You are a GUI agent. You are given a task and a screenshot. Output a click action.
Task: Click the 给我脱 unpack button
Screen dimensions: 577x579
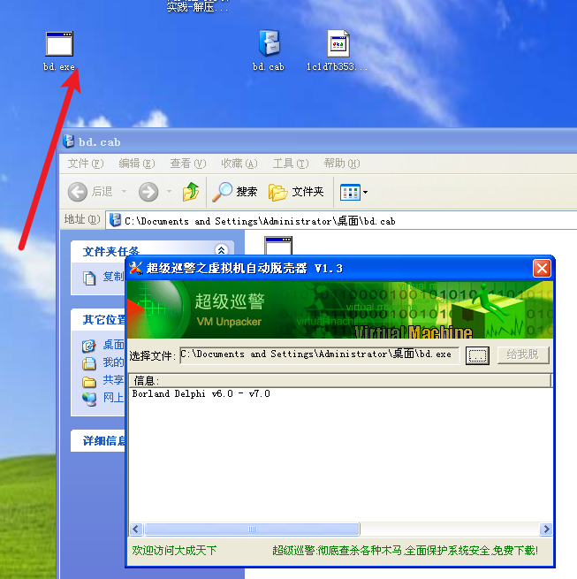(523, 354)
